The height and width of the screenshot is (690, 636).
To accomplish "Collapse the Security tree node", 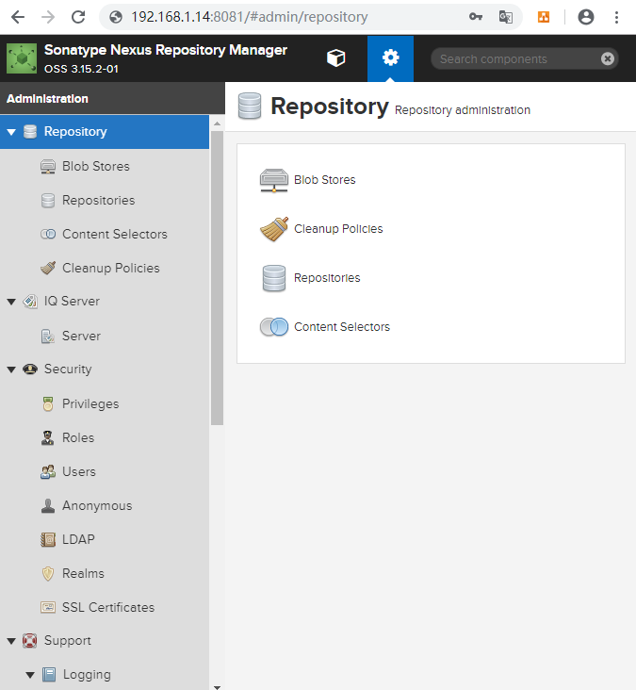I will pos(11,370).
